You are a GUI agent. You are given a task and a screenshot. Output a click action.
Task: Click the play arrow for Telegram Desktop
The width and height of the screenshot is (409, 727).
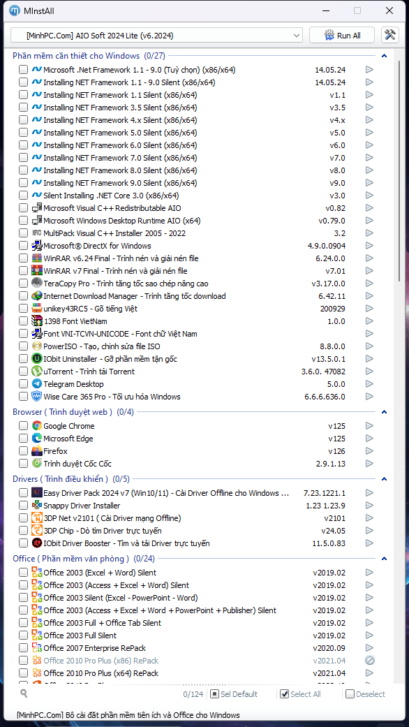tap(369, 384)
